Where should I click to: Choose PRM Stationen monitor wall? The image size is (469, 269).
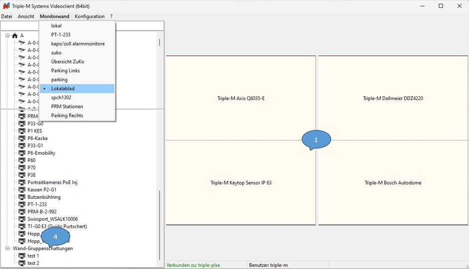[x=67, y=107]
